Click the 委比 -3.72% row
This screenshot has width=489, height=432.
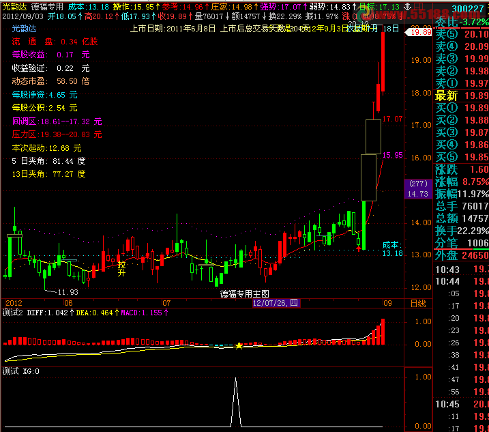click(462, 22)
